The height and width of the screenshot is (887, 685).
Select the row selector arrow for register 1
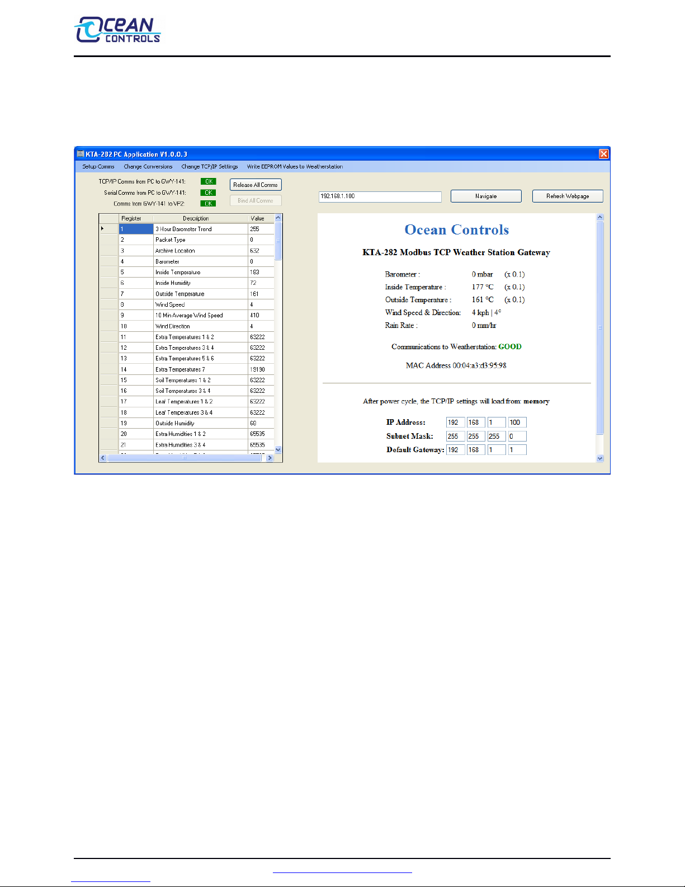(x=108, y=229)
